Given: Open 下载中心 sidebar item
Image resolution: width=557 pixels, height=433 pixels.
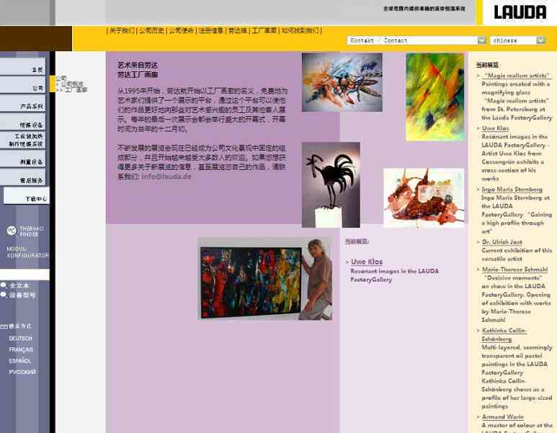Looking at the screenshot, I should click(26, 196).
